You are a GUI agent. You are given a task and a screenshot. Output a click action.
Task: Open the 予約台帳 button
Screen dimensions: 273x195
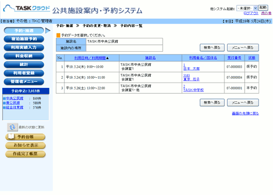[x=26, y=137]
